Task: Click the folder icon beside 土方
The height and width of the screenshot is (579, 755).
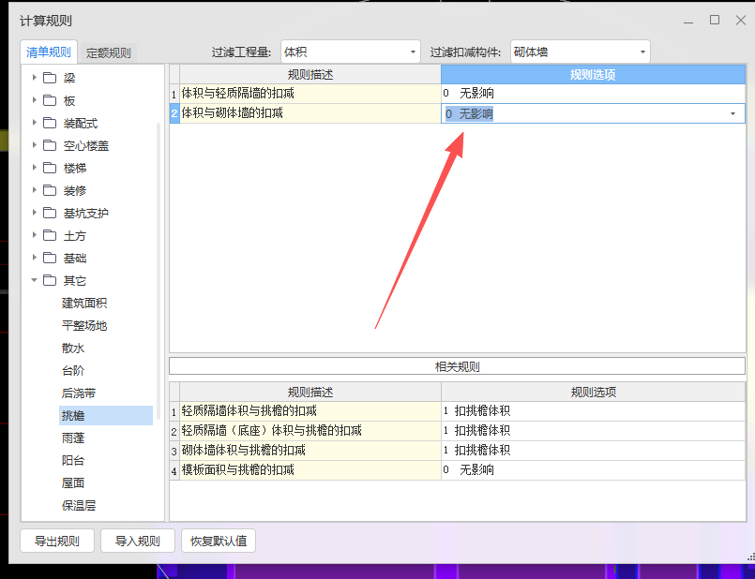Action: pos(49,235)
